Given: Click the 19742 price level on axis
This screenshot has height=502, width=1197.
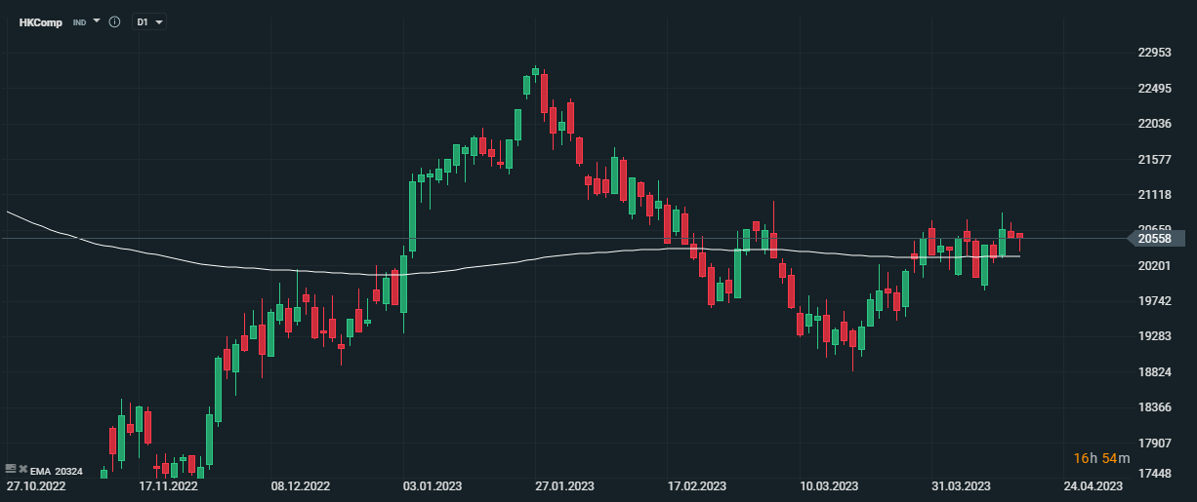Looking at the screenshot, I should pyautogui.click(x=1153, y=301).
